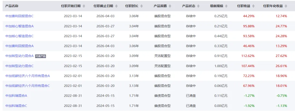
Task: Select annualized return 18.96%
Action: (x=281, y=76)
